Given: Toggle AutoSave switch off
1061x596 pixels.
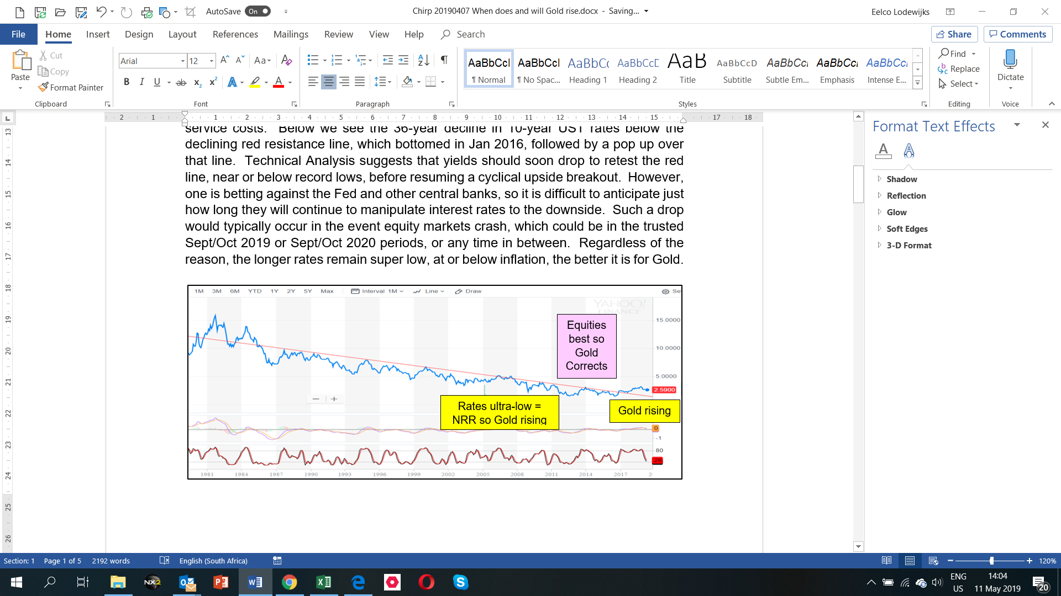Looking at the screenshot, I should click(258, 11).
